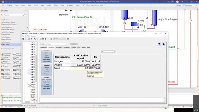Select the Plate/Plate Exchanger shape
Screen dimensions: 199x112
17,74
